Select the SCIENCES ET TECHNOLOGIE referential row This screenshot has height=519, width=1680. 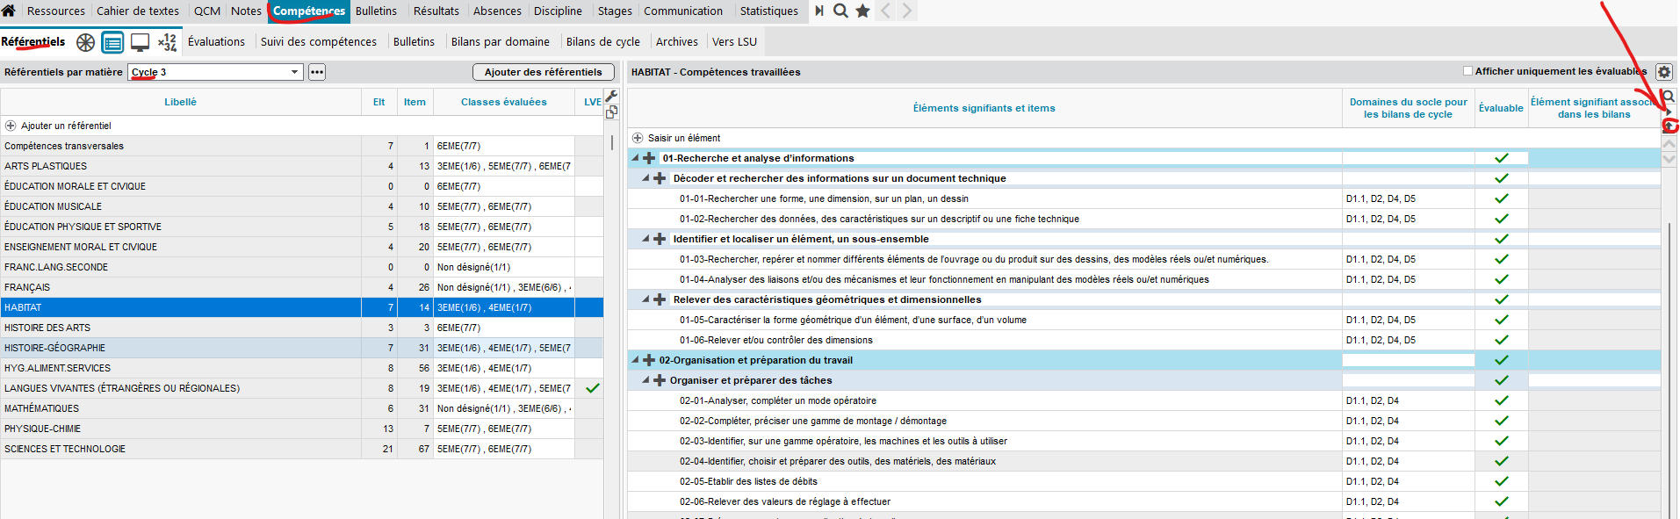pyautogui.click(x=302, y=449)
